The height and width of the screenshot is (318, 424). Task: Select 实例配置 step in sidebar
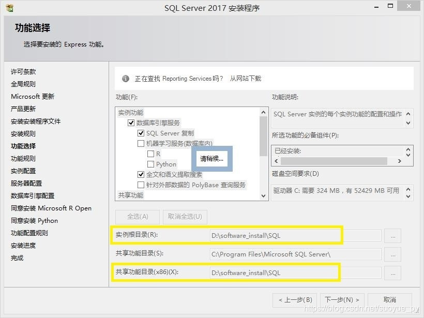pos(23,171)
